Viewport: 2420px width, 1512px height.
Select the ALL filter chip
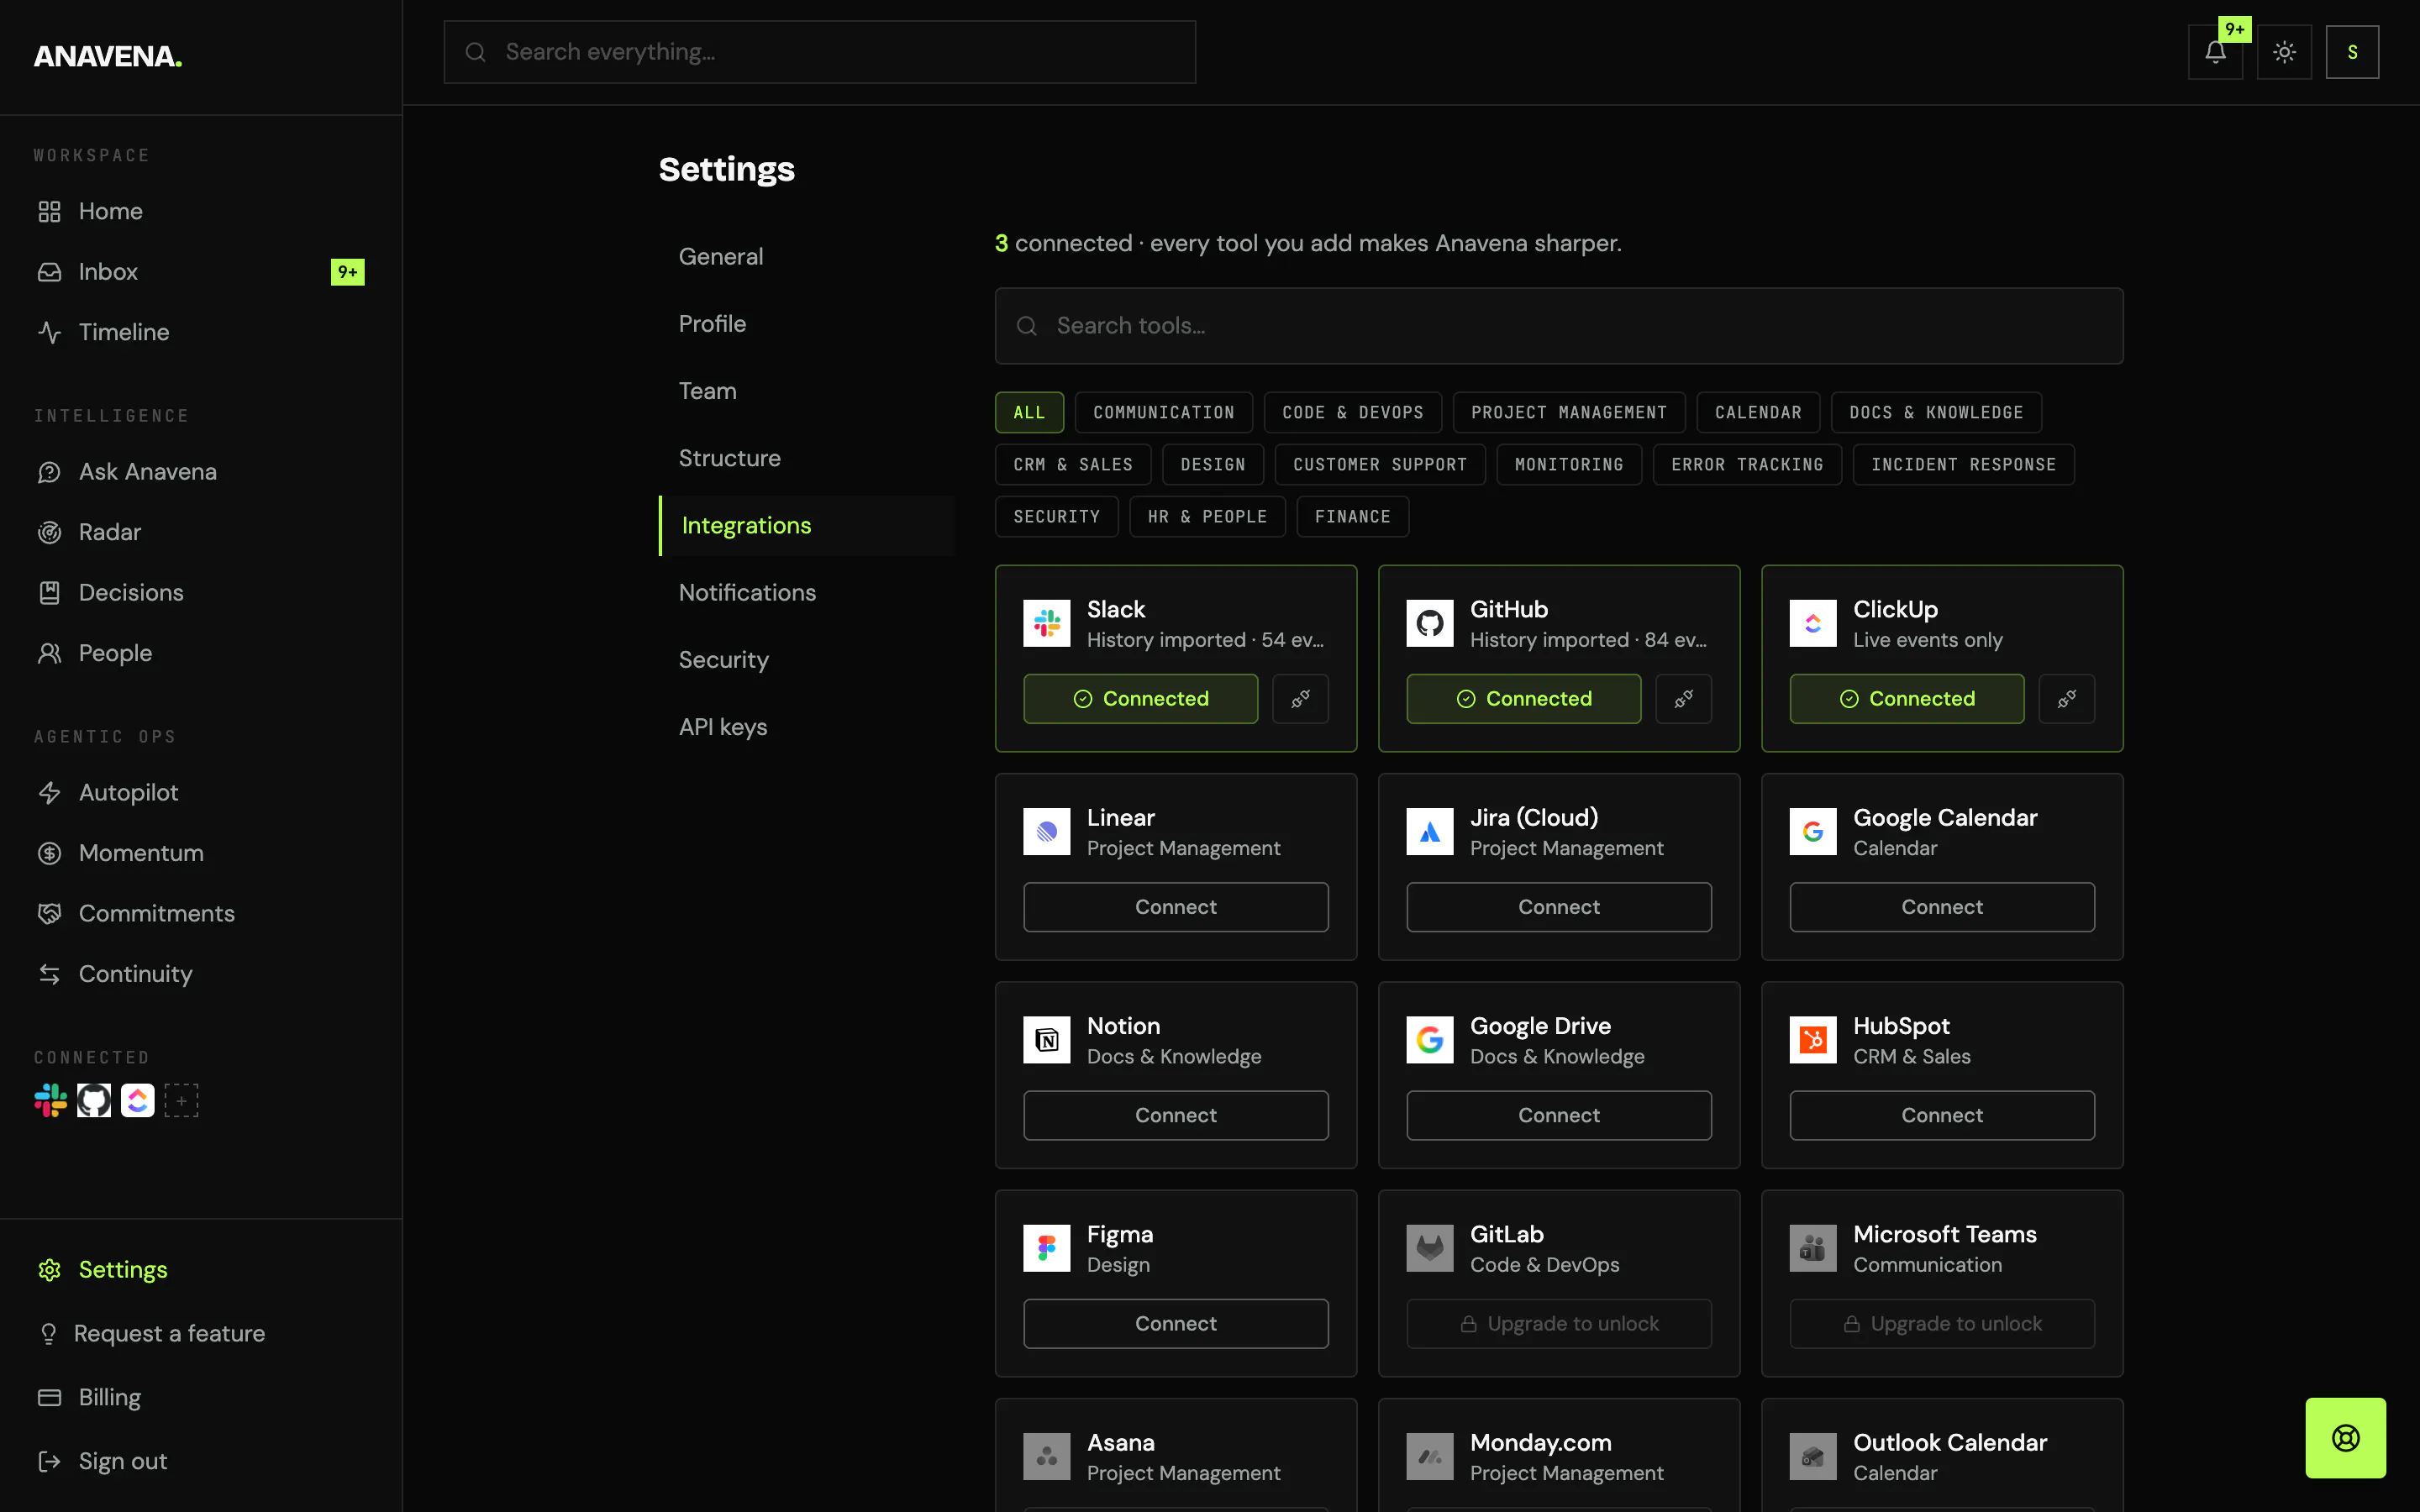pyautogui.click(x=1029, y=412)
